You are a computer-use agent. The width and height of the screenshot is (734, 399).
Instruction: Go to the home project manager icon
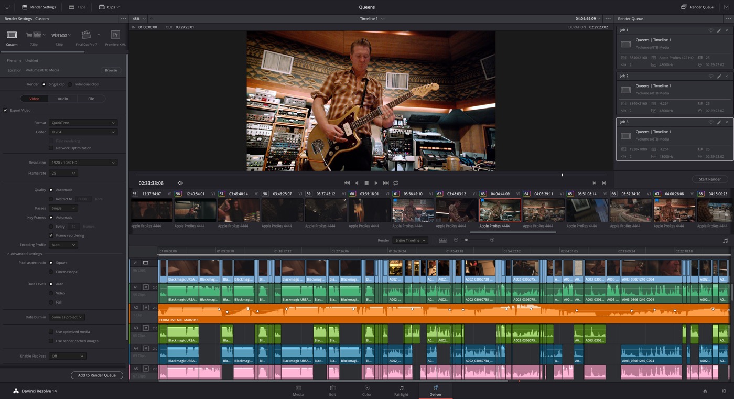tap(705, 391)
